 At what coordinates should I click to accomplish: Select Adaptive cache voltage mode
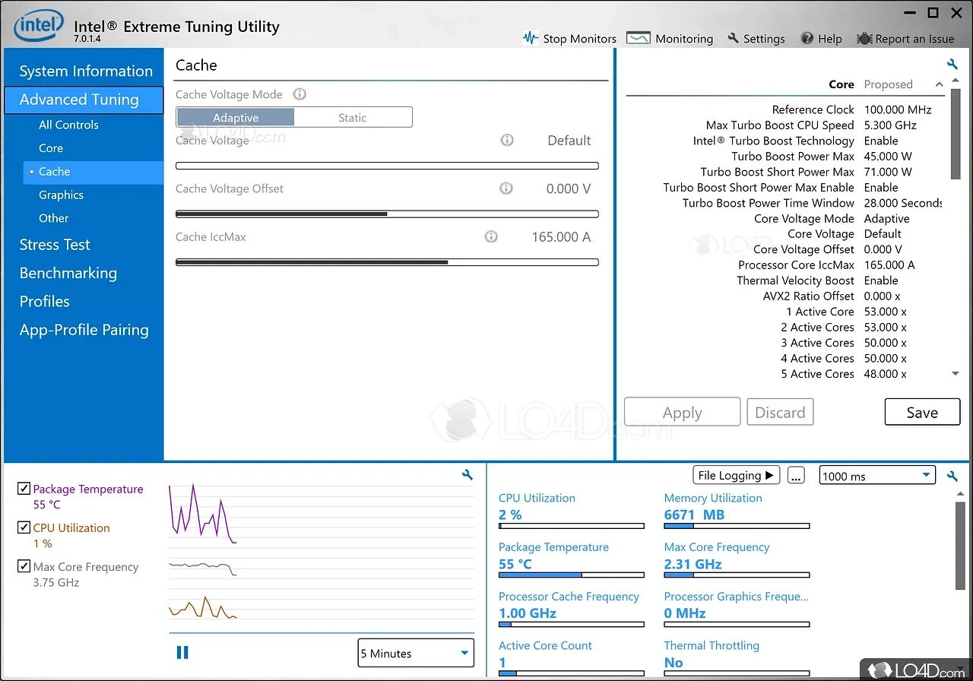pyautogui.click(x=236, y=117)
